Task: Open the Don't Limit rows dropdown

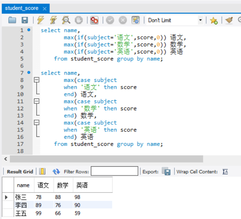Action: click(x=200, y=20)
